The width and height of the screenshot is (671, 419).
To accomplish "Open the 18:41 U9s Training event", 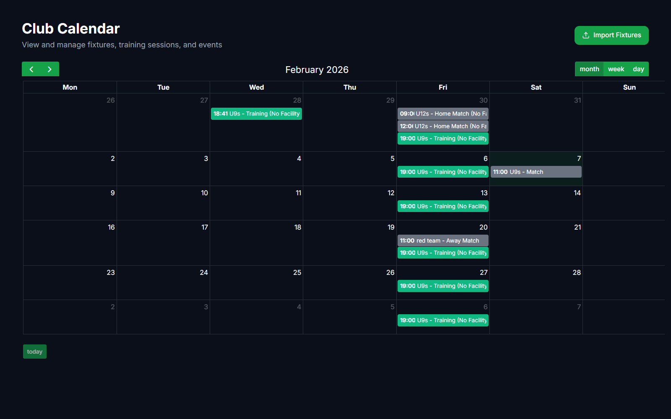I will [256, 114].
